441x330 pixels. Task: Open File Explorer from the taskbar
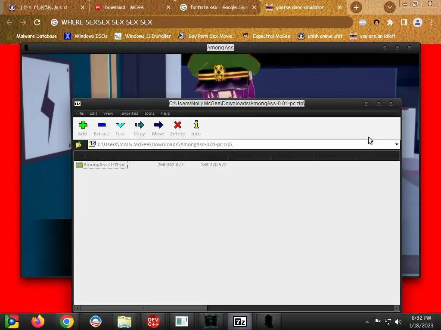[x=124, y=321]
